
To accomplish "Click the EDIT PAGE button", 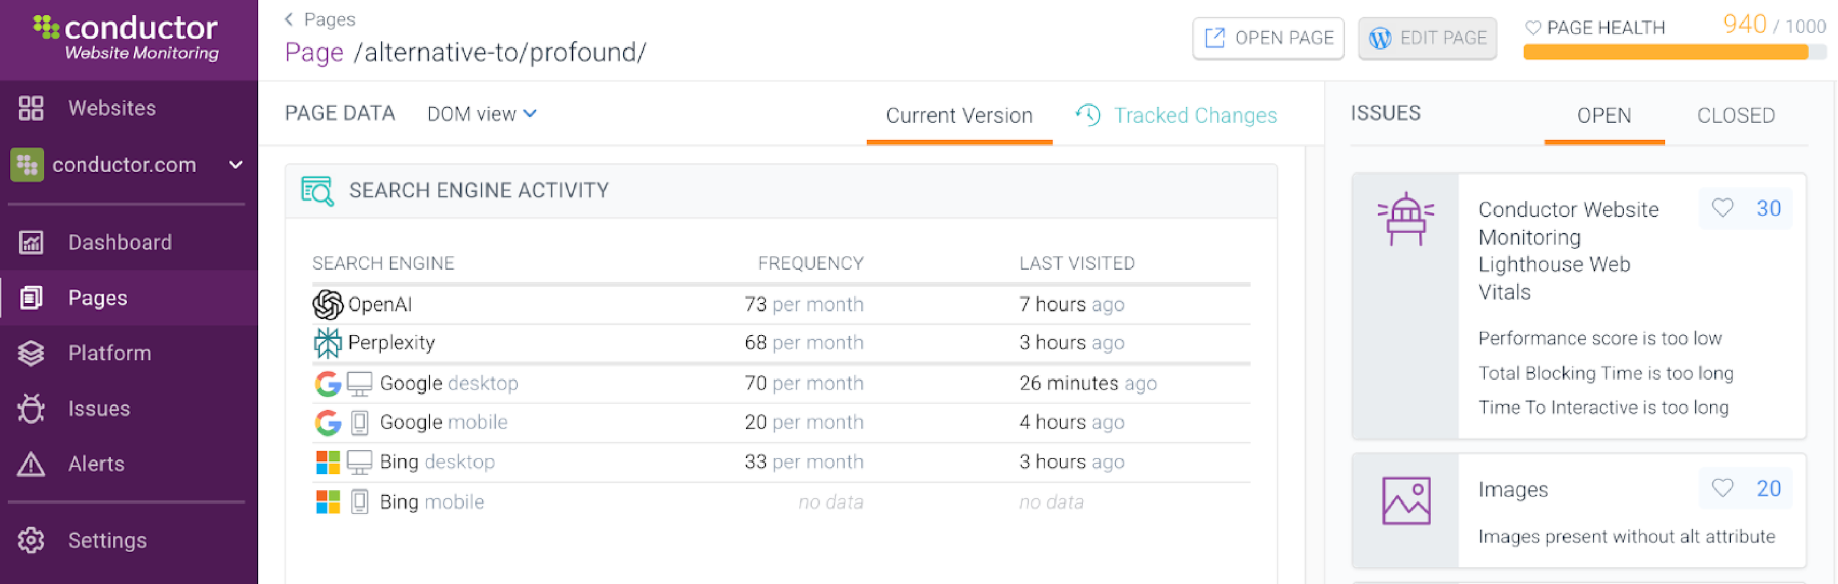I will [1427, 38].
